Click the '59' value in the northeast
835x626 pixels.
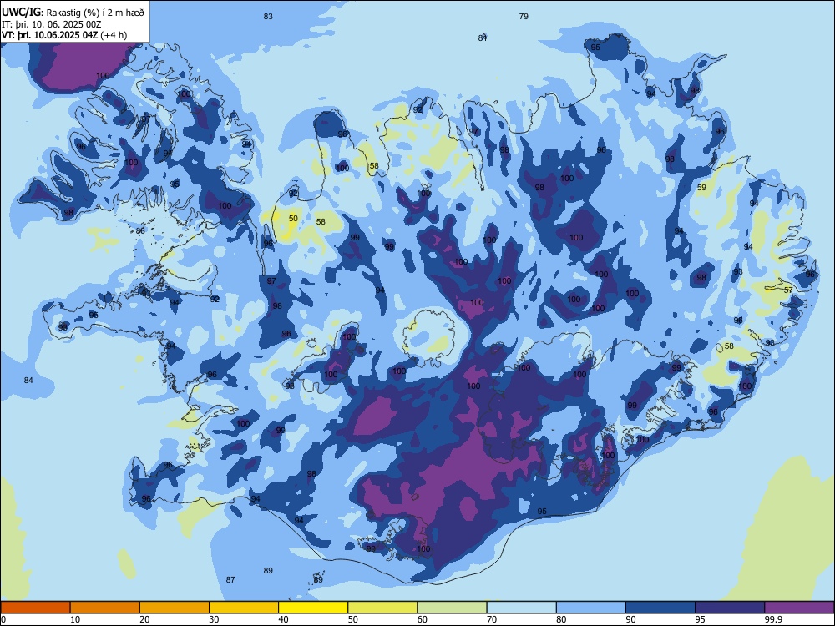click(701, 187)
